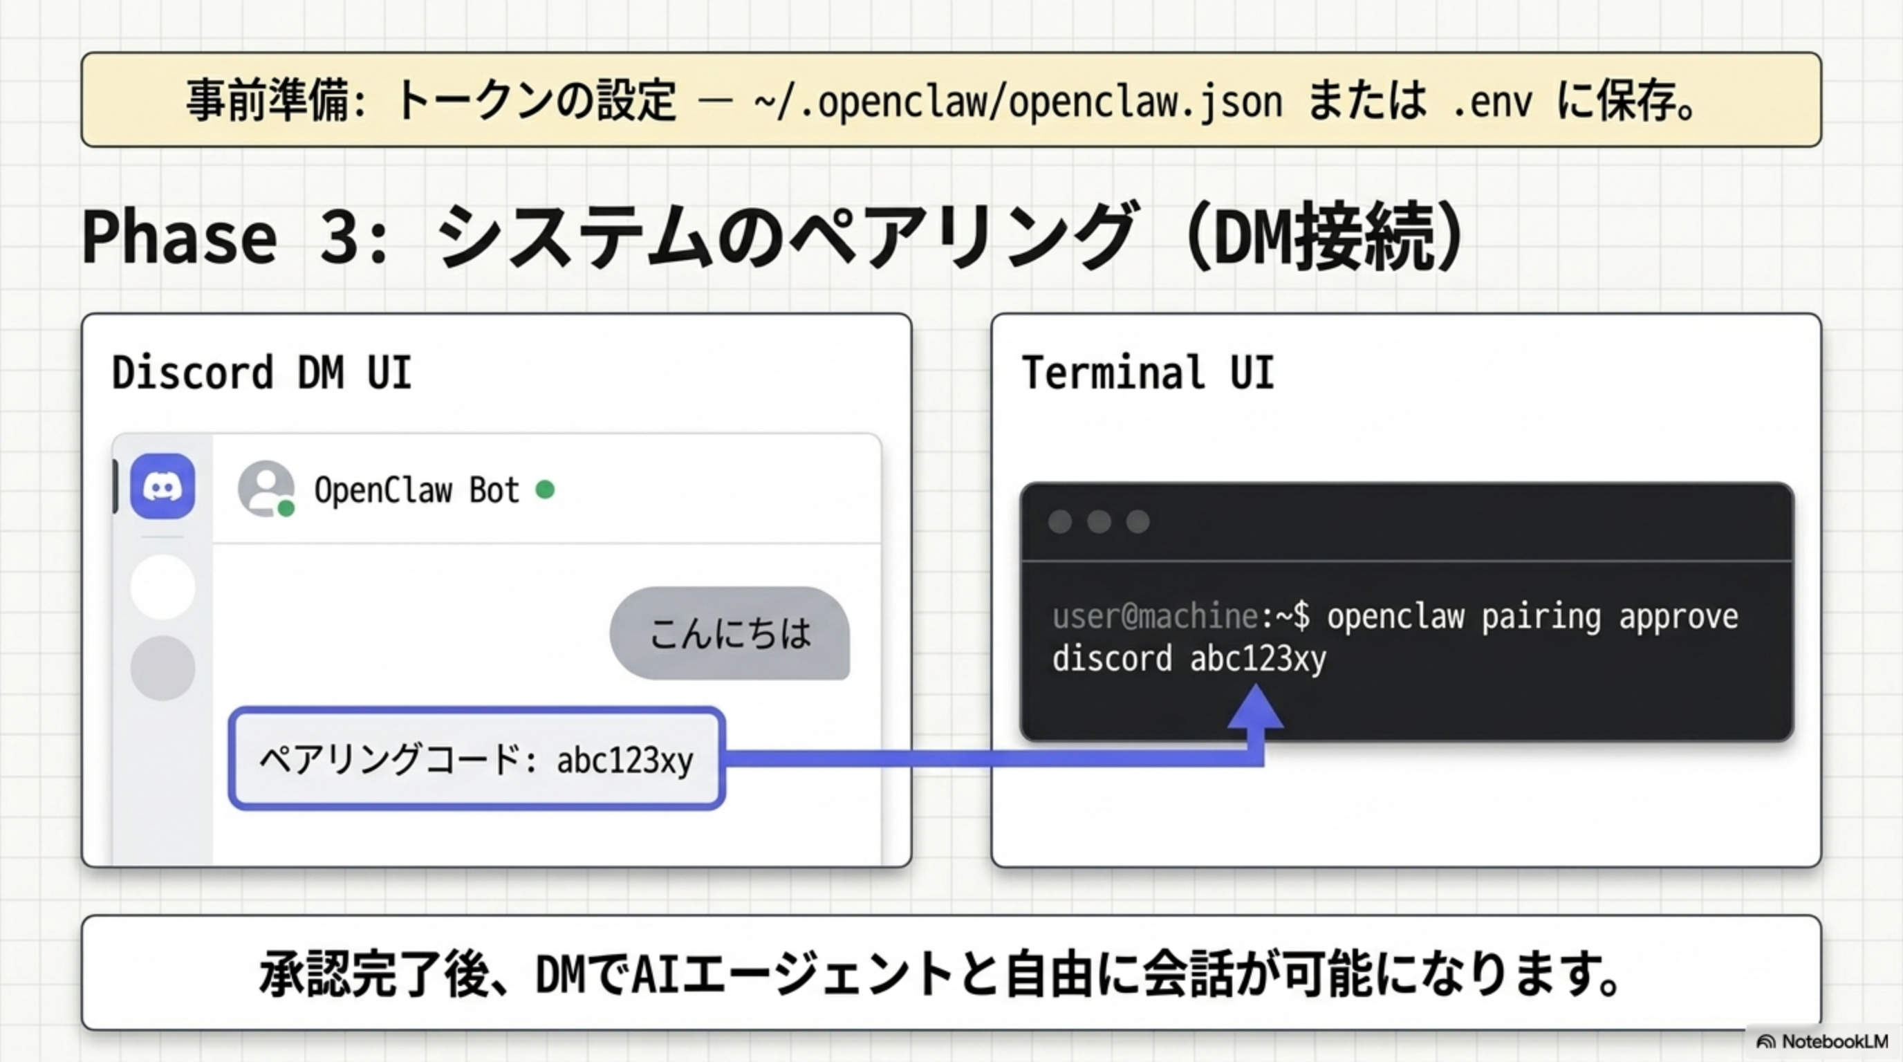Click the こんにちは message bubble
The width and height of the screenshot is (1903, 1062).
tap(730, 635)
